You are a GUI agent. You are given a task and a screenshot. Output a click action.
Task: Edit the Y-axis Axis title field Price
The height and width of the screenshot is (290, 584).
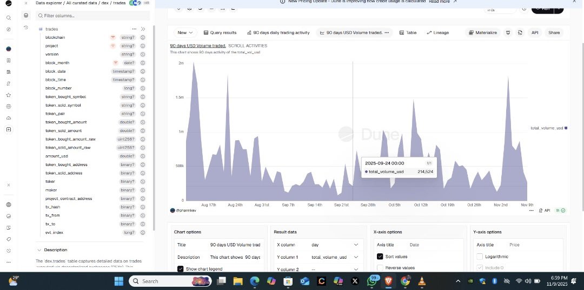pos(534,245)
